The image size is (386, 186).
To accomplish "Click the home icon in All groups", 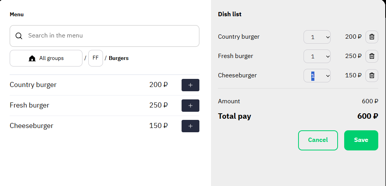I will click(32, 58).
